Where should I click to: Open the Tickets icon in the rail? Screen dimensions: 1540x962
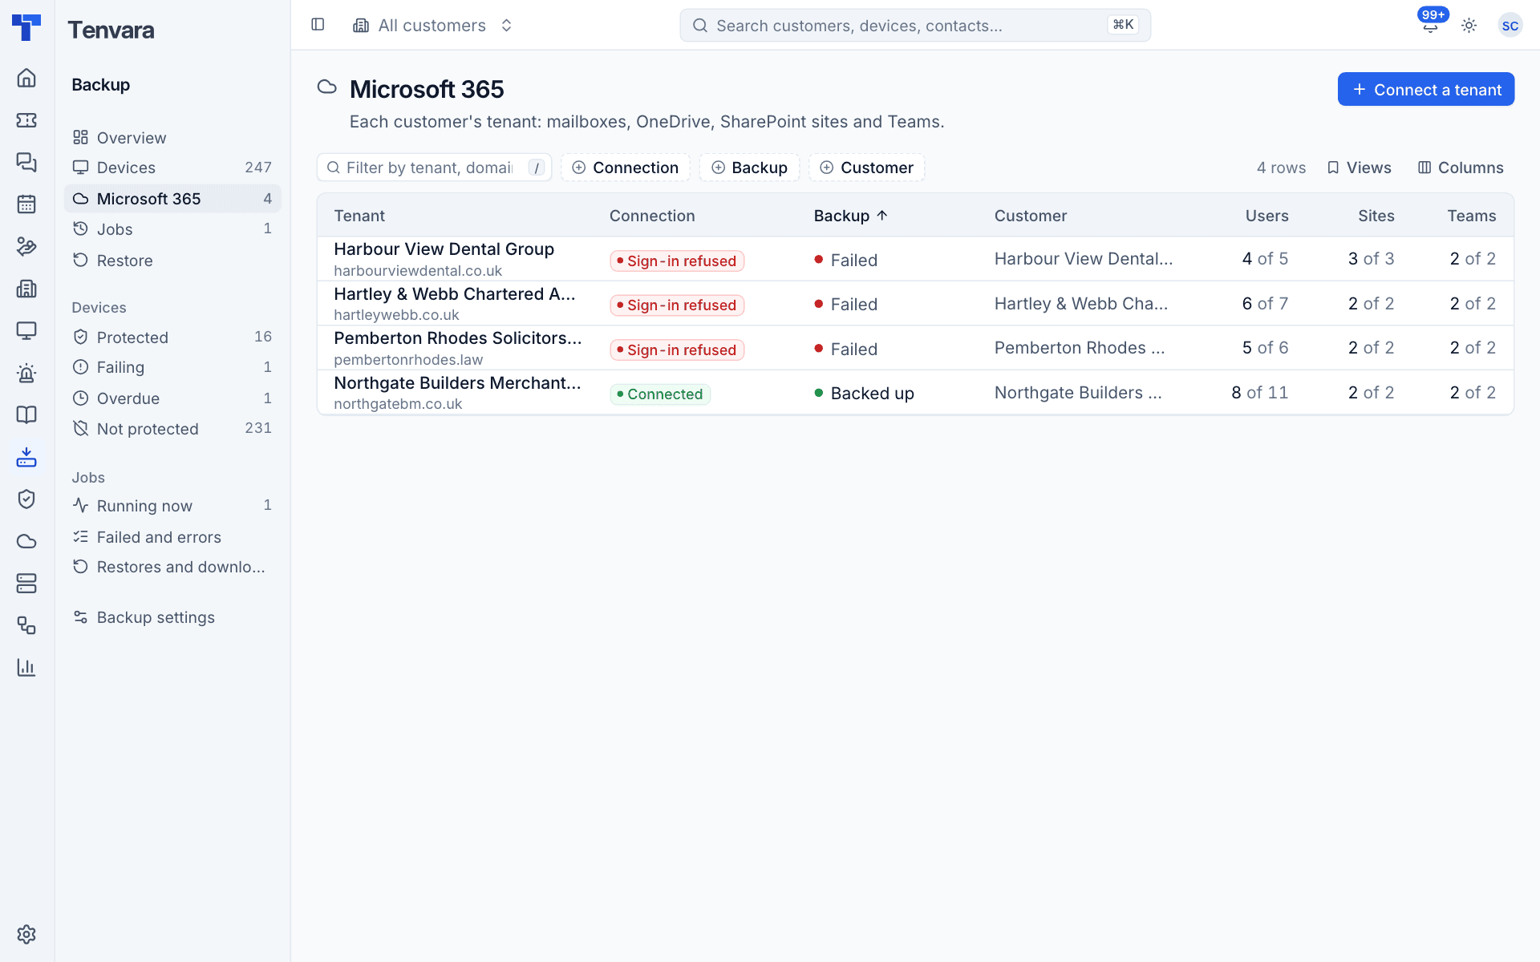click(26, 120)
